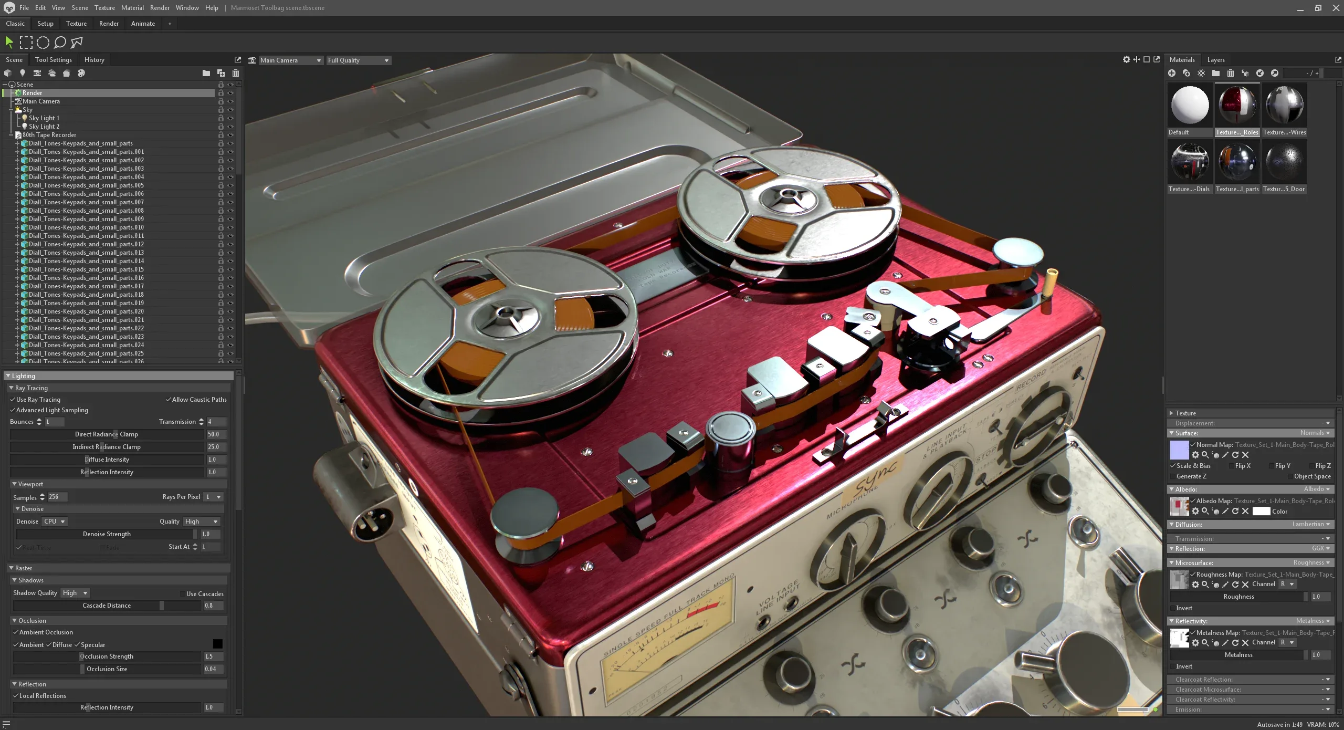
Task: Delete the selected material via trash icon
Action: click(1230, 73)
